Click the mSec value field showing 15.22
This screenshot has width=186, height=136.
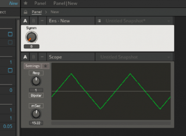point(36,123)
